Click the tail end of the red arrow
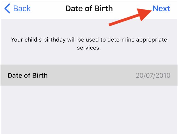This screenshot has height=135, width=178. pyautogui.click(x=110, y=25)
